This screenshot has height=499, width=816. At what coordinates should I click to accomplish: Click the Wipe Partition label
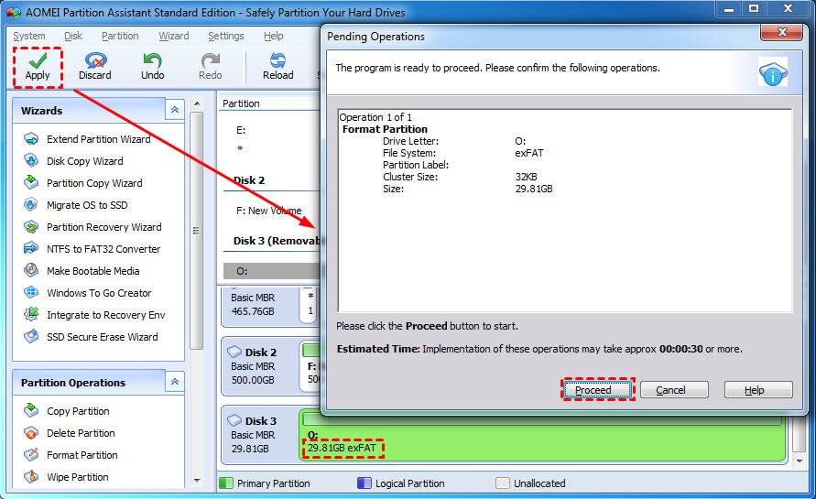point(78,476)
